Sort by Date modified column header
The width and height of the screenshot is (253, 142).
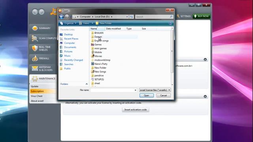point(115,29)
